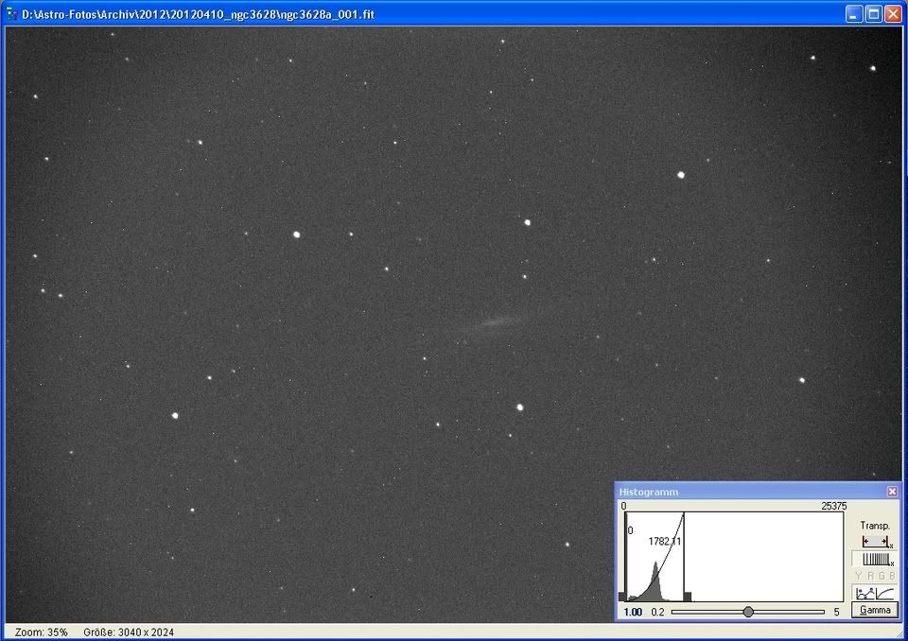This screenshot has height=641, width=908.
Task: Click the file path title bar text
Action: click(x=198, y=14)
